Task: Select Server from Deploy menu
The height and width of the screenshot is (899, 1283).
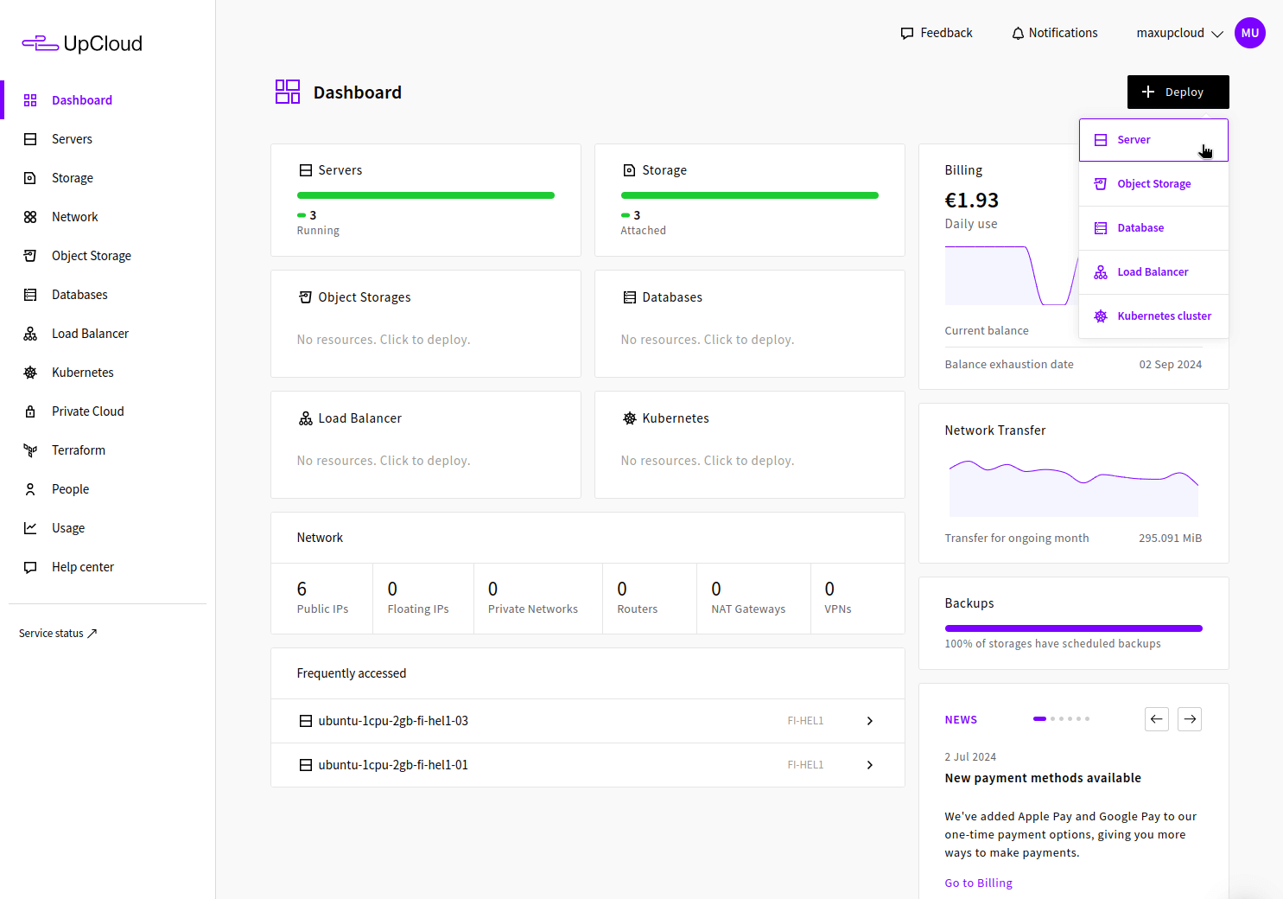Action: 1153,140
